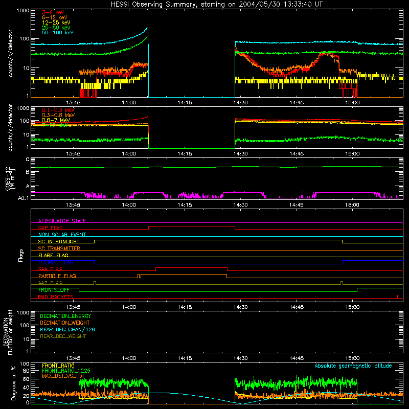Viewport: 409px width, 409px height.
Task: Click counts/s/detector axis title of MeV panel
Action: 10,127
